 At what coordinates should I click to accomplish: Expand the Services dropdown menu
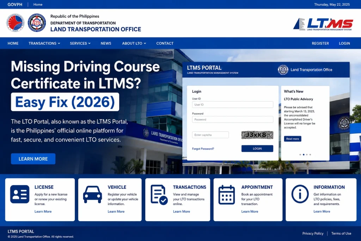pos(80,43)
